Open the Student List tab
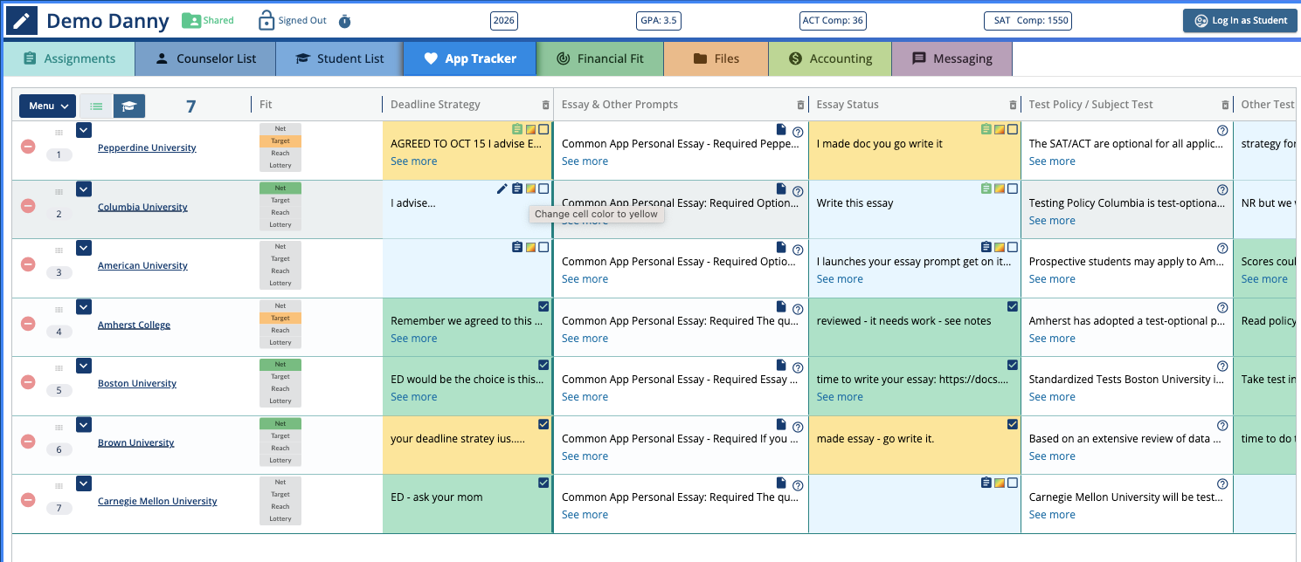The image size is (1301, 562). tap(339, 58)
